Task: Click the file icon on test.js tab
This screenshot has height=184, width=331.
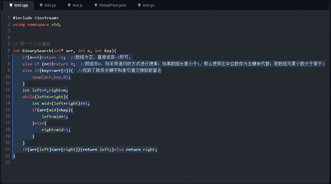Action: point(69,5)
